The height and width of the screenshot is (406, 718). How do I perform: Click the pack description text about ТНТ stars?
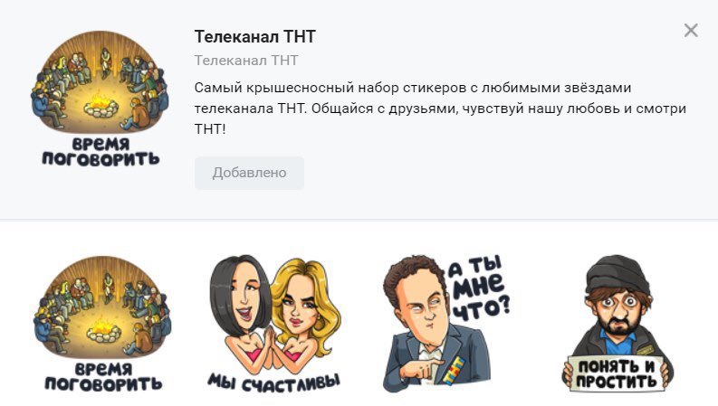[x=440, y=109]
